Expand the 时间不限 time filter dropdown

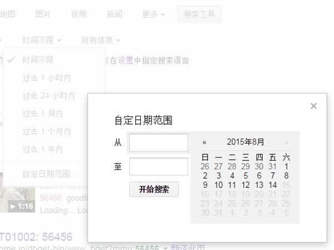pos(42,40)
